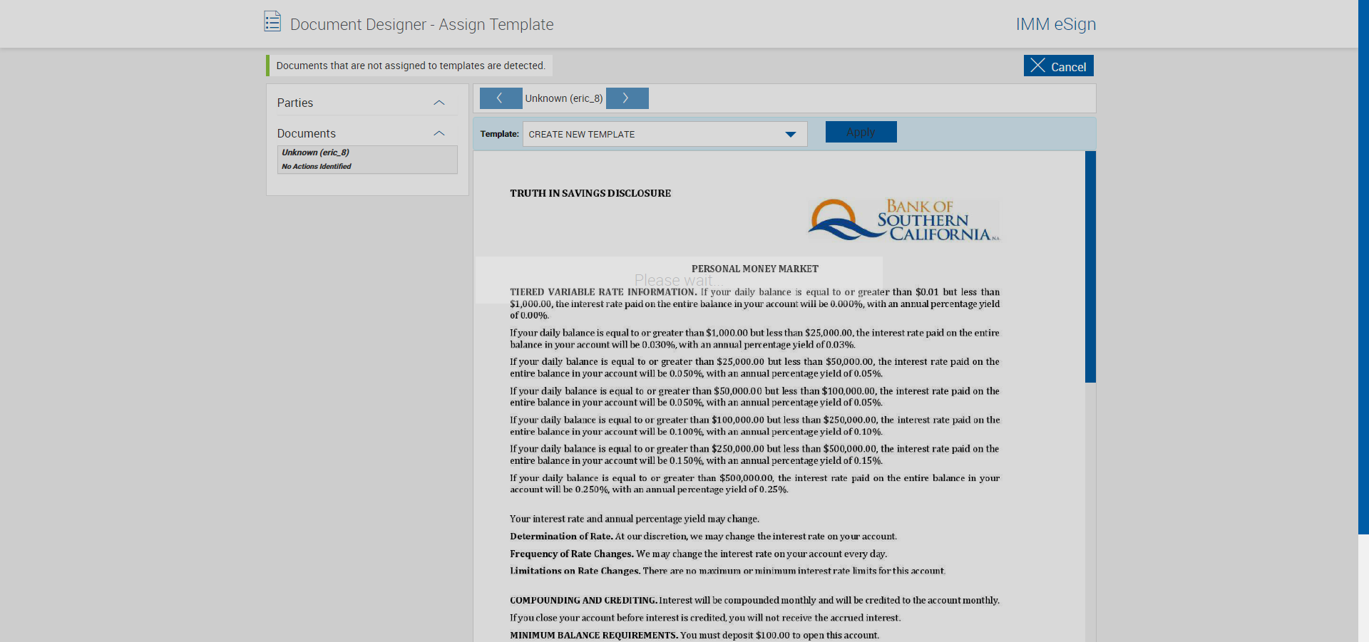Cancel the template assignment
The height and width of the screenshot is (642, 1369).
click(1058, 66)
